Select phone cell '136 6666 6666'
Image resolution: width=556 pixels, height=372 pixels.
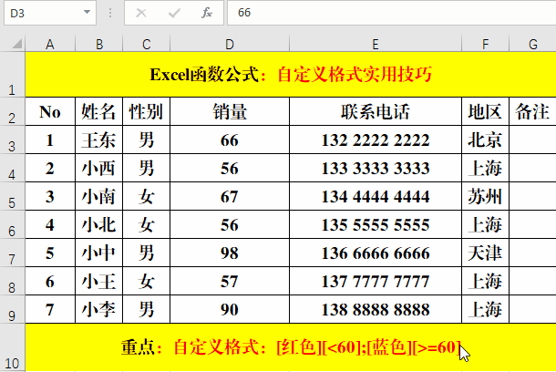[376, 253]
